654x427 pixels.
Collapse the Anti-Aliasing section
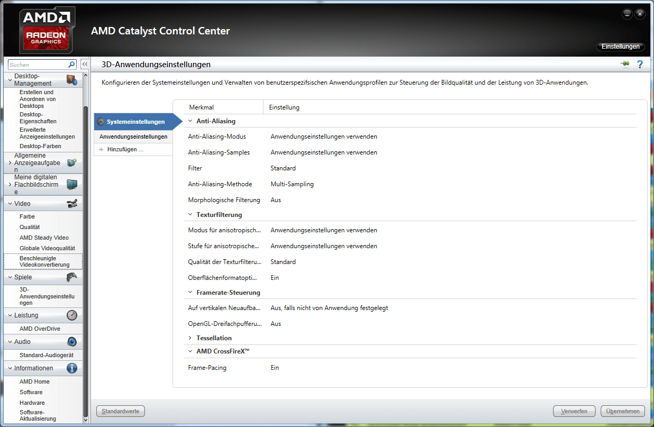[190, 121]
